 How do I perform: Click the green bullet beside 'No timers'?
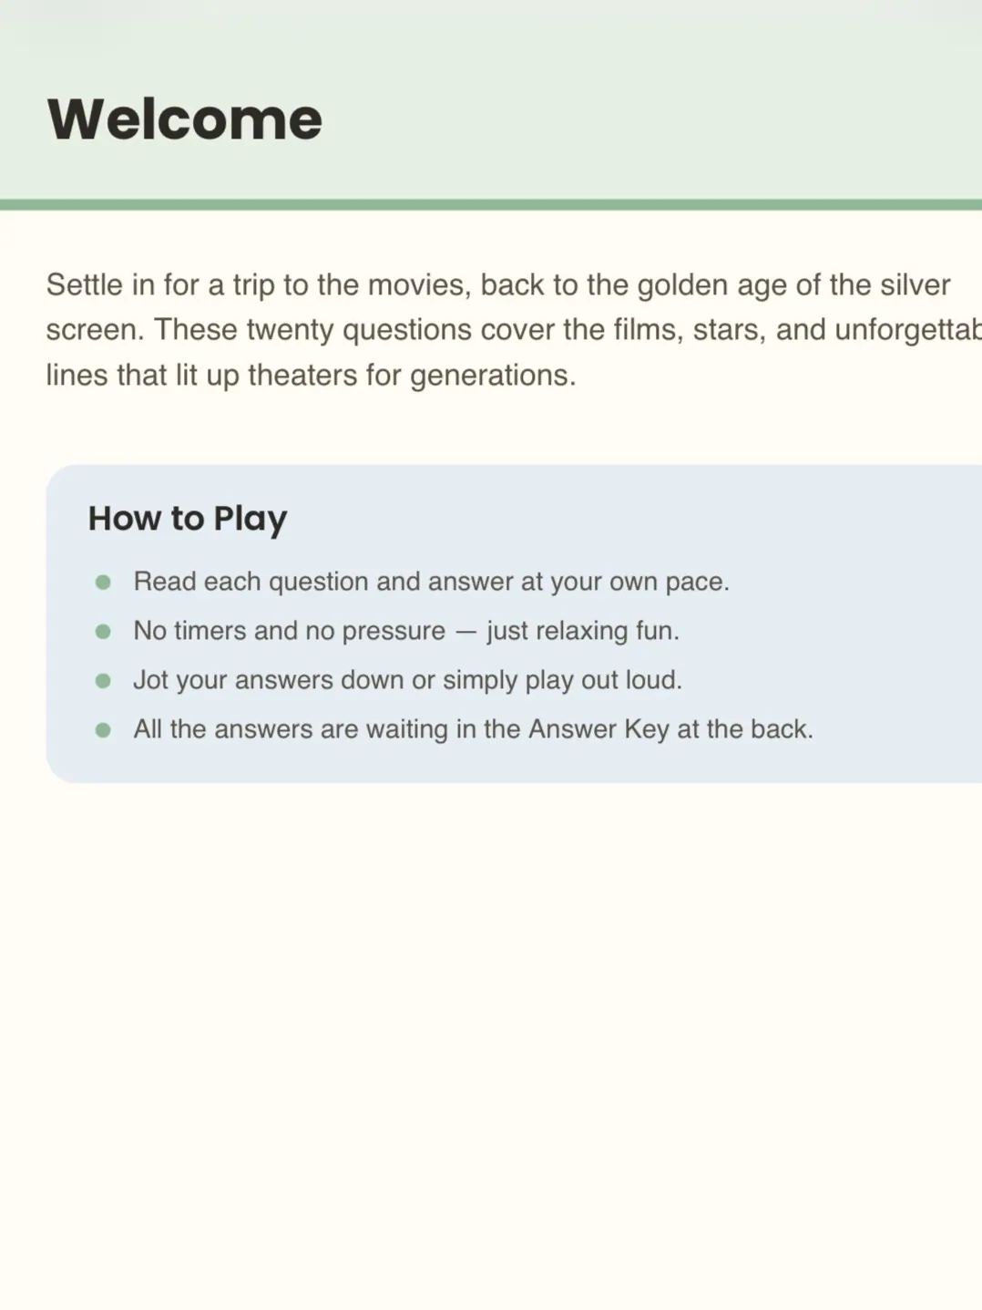pos(103,631)
